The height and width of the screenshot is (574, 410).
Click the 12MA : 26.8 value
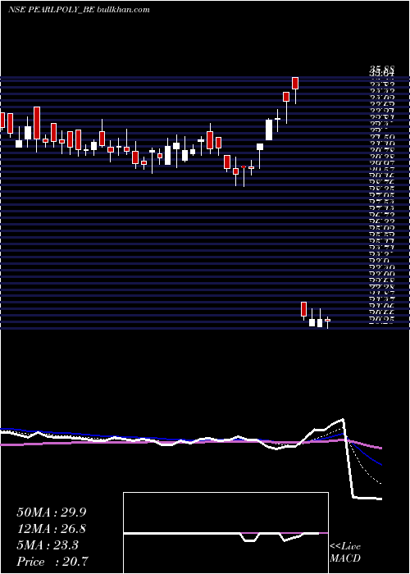[x=52, y=529]
